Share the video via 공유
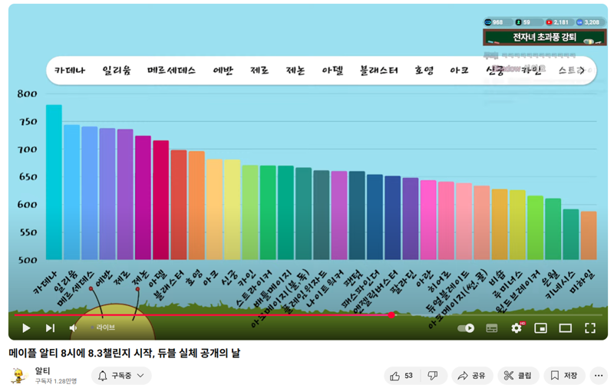Screen dimensions: 614x388 tap(472, 376)
